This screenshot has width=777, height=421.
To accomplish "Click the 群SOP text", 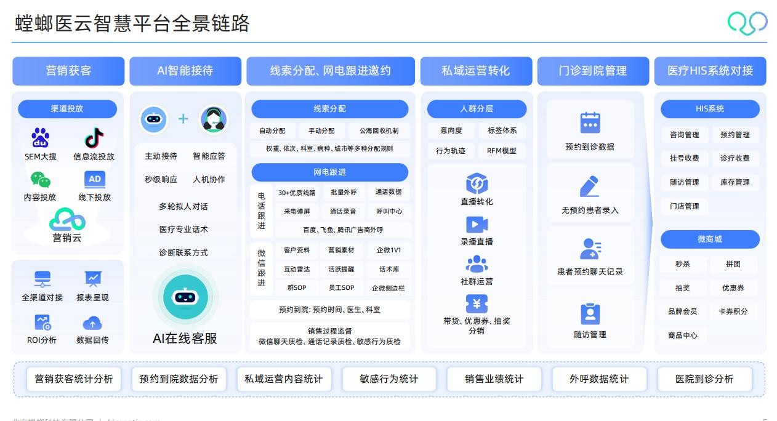I will (297, 287).
